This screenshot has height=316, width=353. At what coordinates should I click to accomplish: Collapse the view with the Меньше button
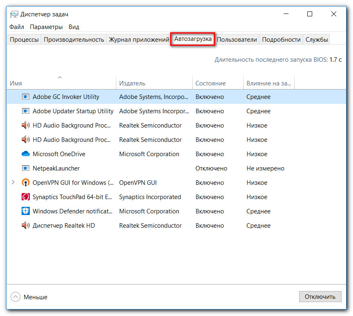29,297
